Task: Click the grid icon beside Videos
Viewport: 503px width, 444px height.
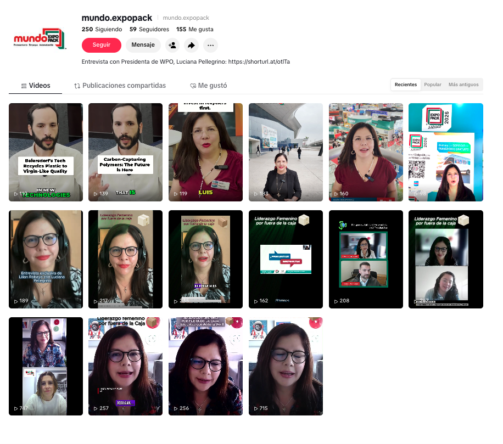Action: tap(24, 86)
